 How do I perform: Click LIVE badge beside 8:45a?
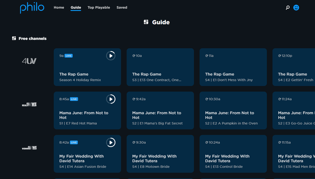(74, 99)
